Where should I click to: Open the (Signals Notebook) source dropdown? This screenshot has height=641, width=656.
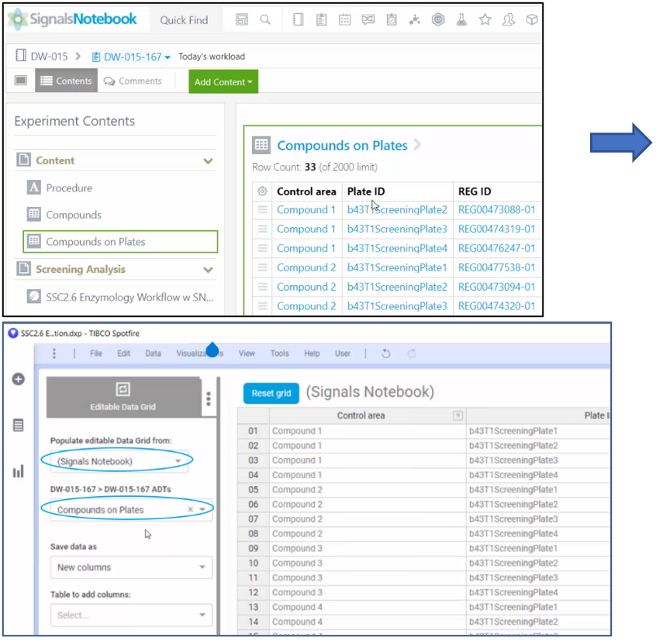119,461
